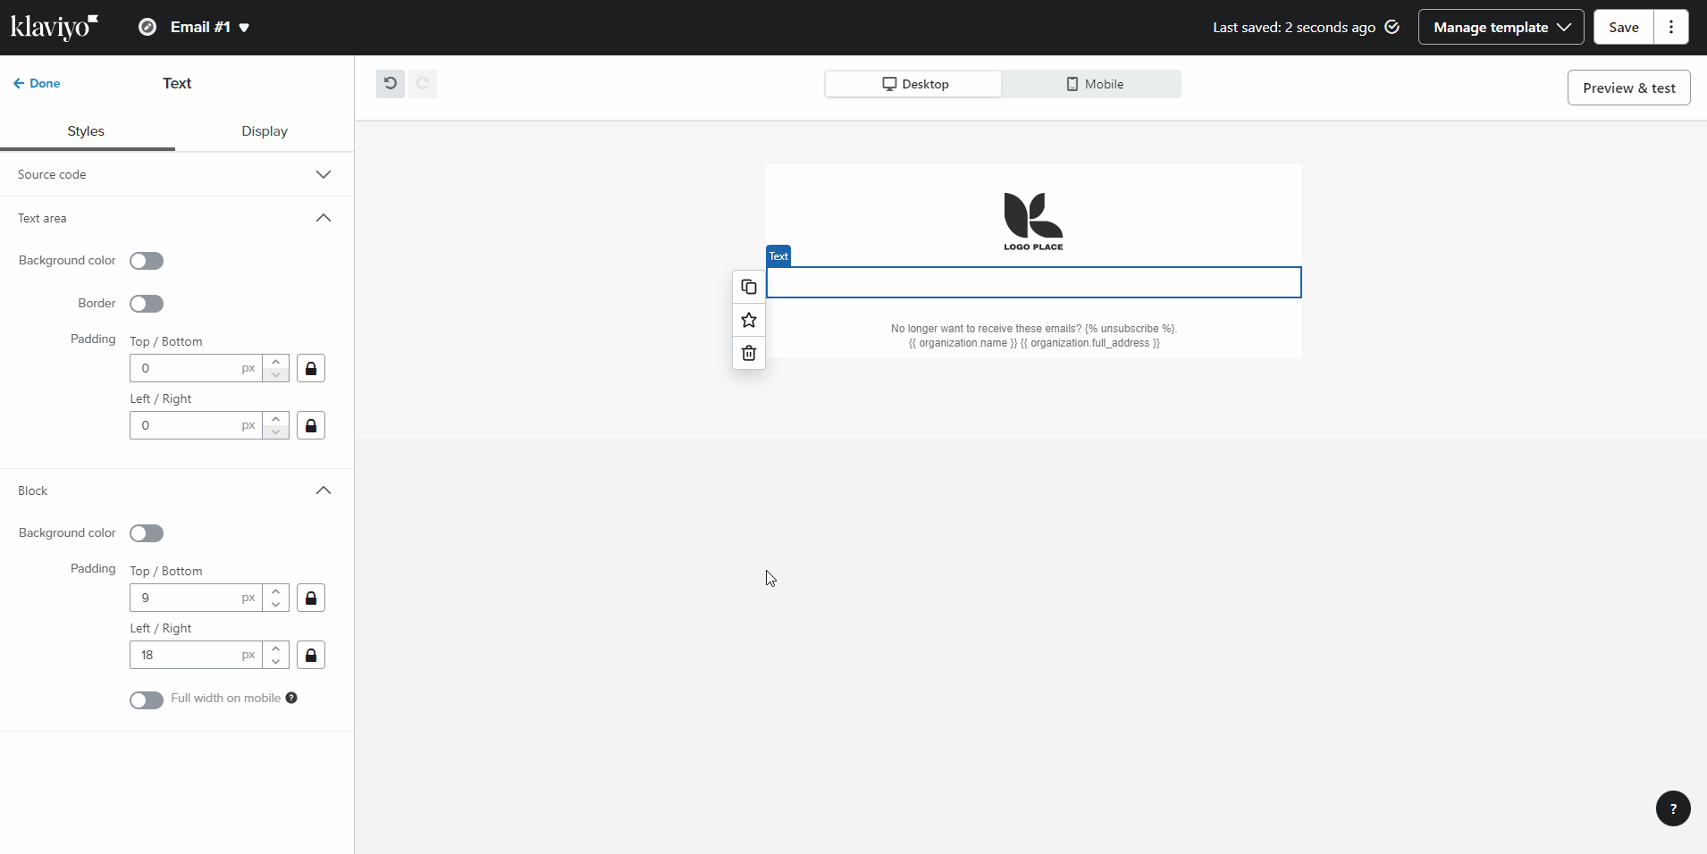Save Text block as favorite star
Image resolution: width=1707 pixels, height=854 pixels.
tap(749, 320)
